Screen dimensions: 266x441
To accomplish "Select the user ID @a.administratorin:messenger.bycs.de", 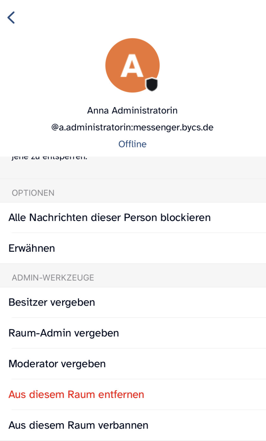I will tap(132, 127).
